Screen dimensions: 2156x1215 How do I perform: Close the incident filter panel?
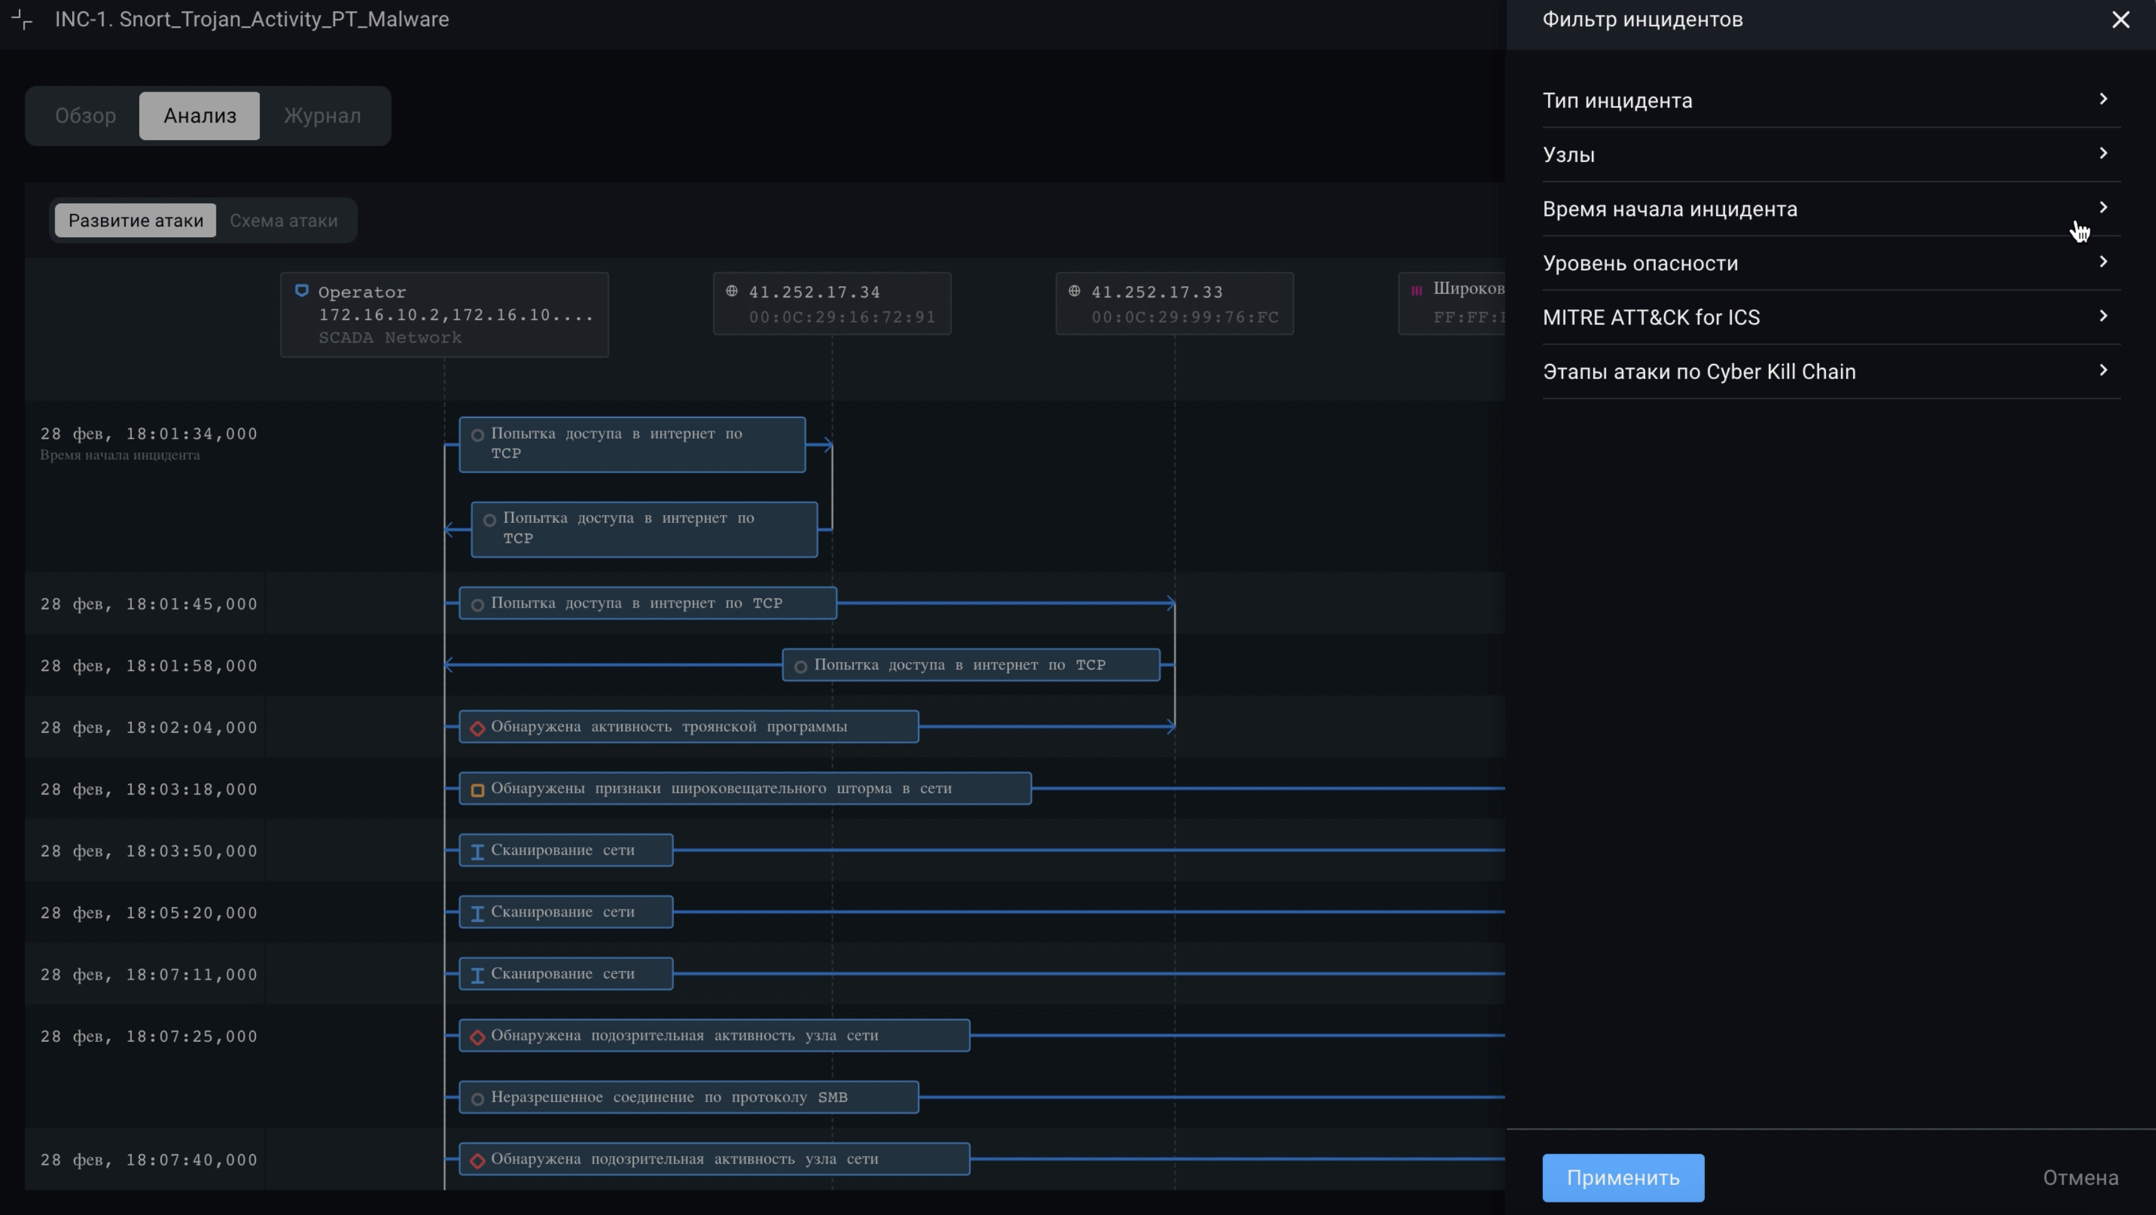click(x=2120, y=19)
